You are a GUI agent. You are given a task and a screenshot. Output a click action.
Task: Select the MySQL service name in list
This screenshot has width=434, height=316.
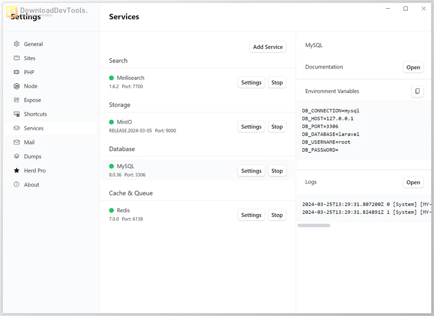pyautogui.click(x=125, y=166)
